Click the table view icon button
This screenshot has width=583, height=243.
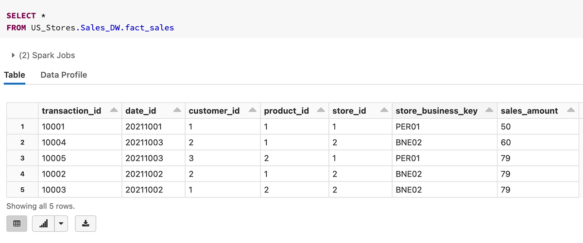tap(17, 224)
